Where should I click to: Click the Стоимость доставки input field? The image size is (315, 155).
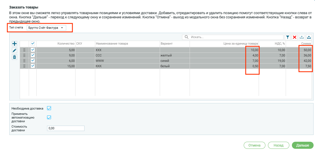(x=66, y=128)
